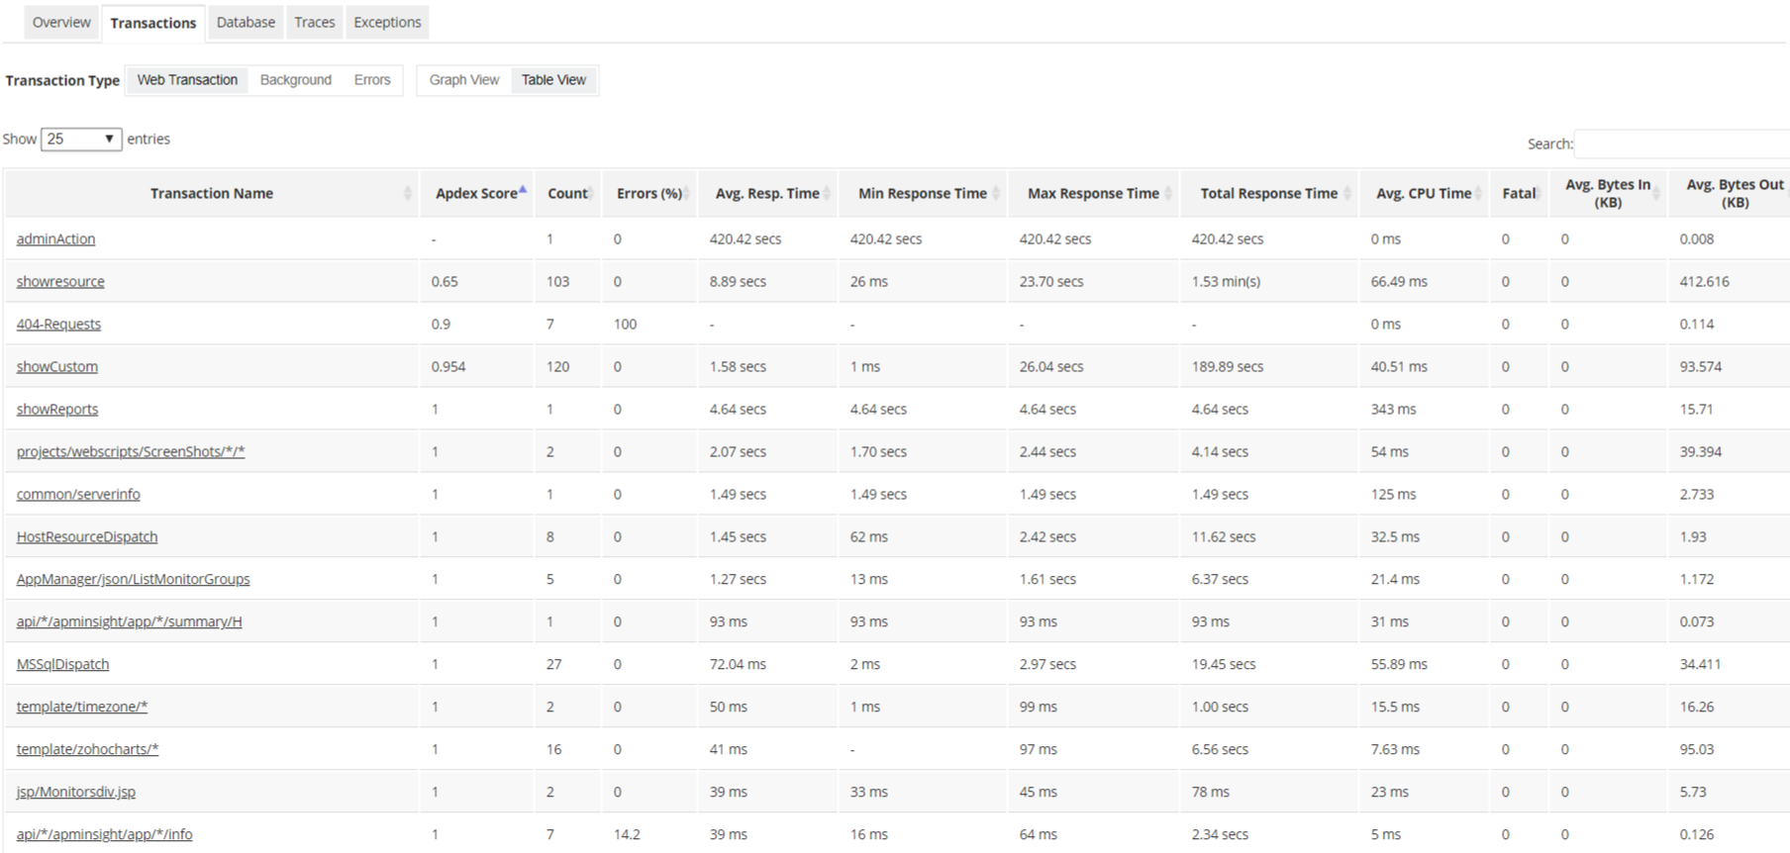The image size is (1790, 853).
Task: Sort by Total Response Time arrow
Action: point(1346,194)
